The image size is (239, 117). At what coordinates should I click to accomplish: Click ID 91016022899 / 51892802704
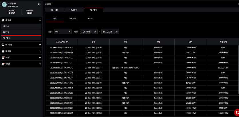point(62,98)
